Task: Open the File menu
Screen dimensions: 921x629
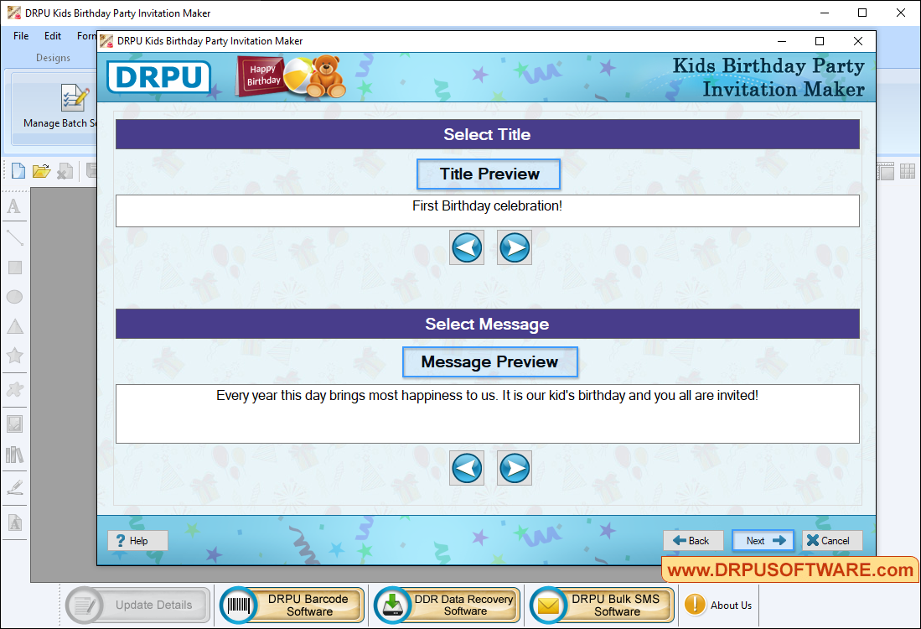Action: (x=20, y=36)
